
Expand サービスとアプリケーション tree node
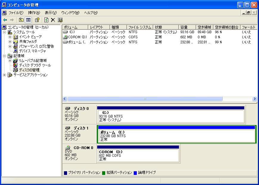coord(4,75)
